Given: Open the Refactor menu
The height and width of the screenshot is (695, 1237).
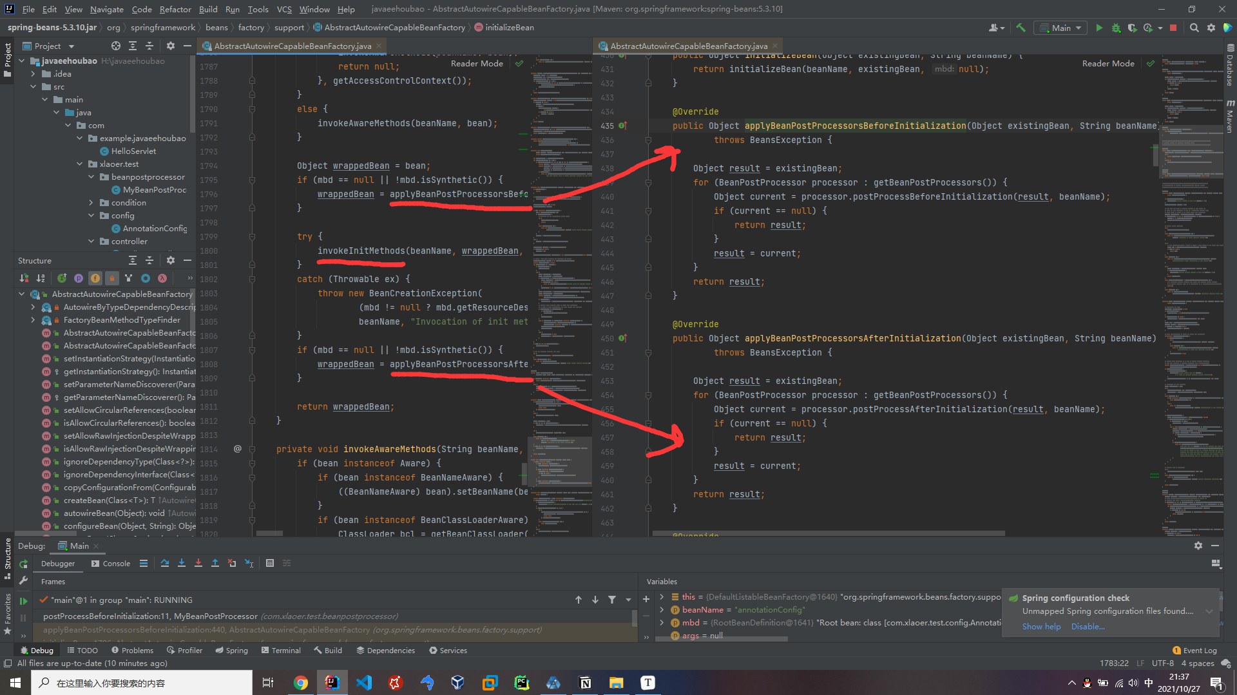Looking at the screenshot, I should [175, 9].
